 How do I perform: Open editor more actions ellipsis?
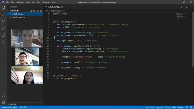191,7
